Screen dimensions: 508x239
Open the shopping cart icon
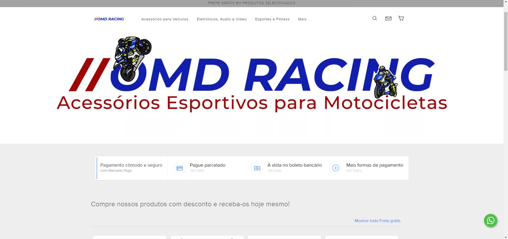[x=401, y=18]
